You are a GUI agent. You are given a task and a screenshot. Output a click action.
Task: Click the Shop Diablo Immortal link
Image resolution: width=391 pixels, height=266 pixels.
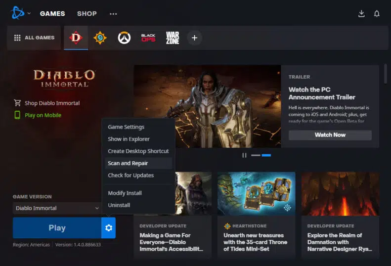coord(52,103)
